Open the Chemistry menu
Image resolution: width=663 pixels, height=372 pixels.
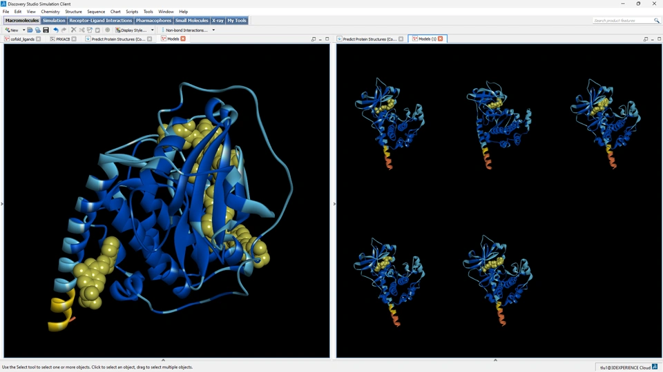pyautogui.click(x=50, y=12)
